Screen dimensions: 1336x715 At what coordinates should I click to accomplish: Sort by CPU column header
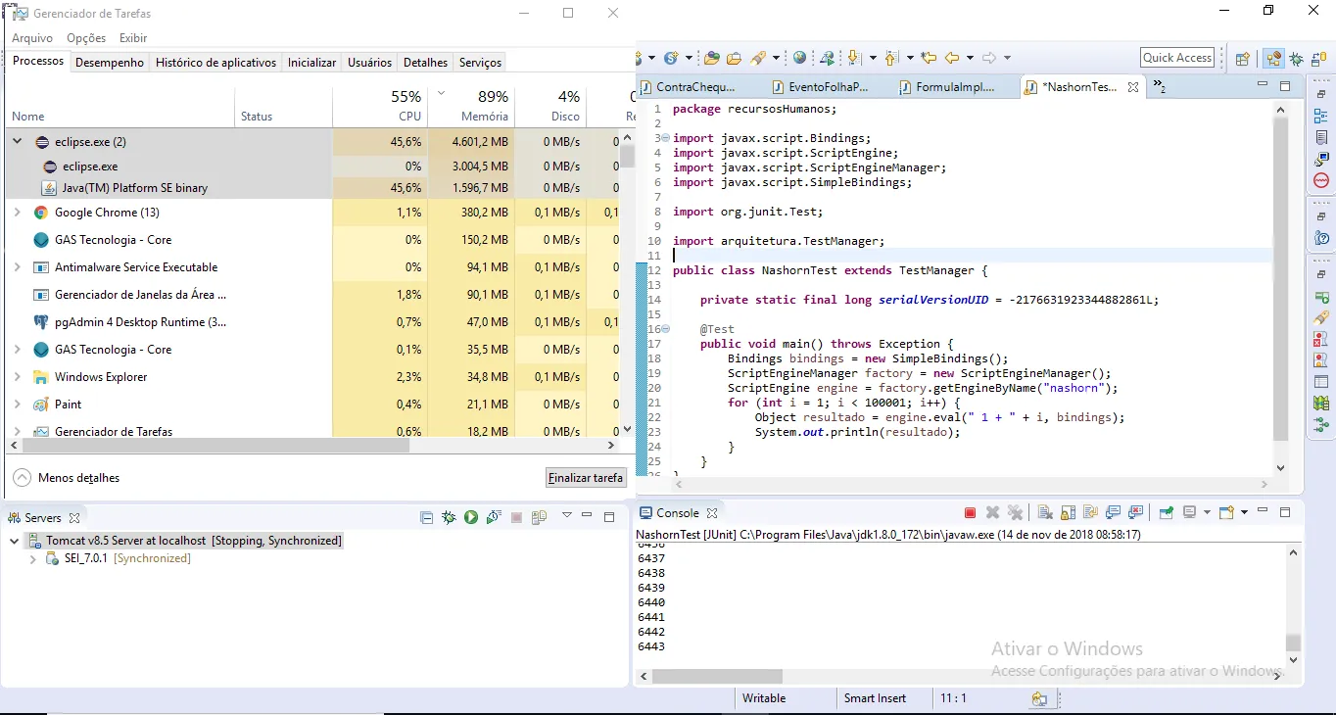click(382, 106)
